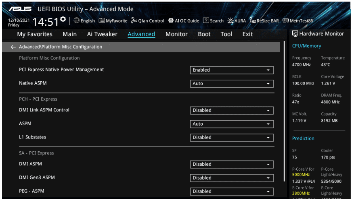
Task: Open the Tool tab
Action: 226,34
